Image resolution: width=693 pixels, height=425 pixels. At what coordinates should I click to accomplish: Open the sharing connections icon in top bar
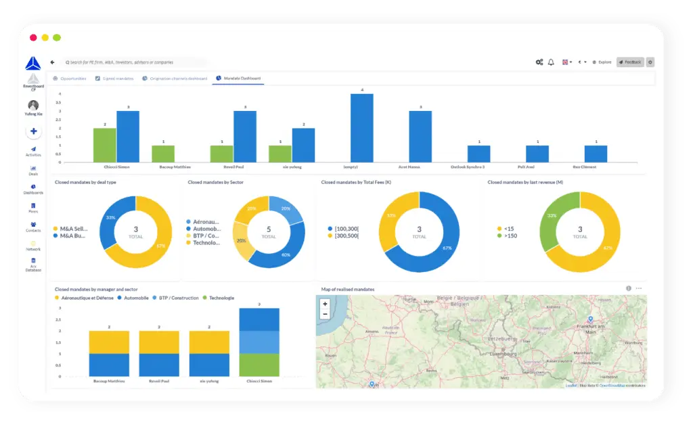(539, 62)
